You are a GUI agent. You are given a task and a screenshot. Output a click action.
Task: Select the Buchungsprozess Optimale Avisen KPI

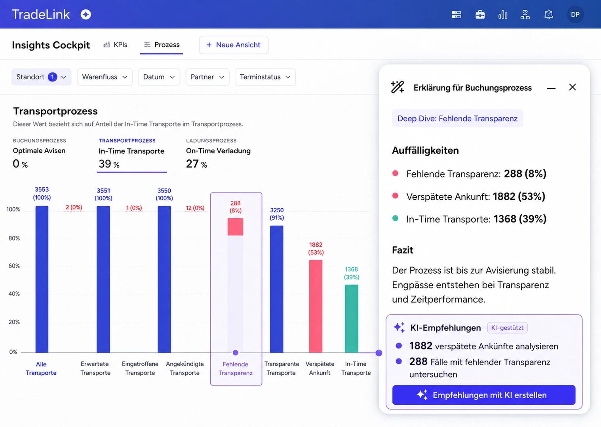(x=39, y=154)
